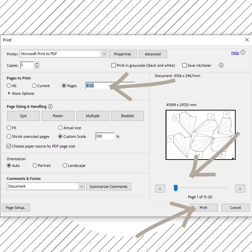Screen dimensions: 252x252
Task: Increase copies with up stepper arrow
Action: point(37,63)
